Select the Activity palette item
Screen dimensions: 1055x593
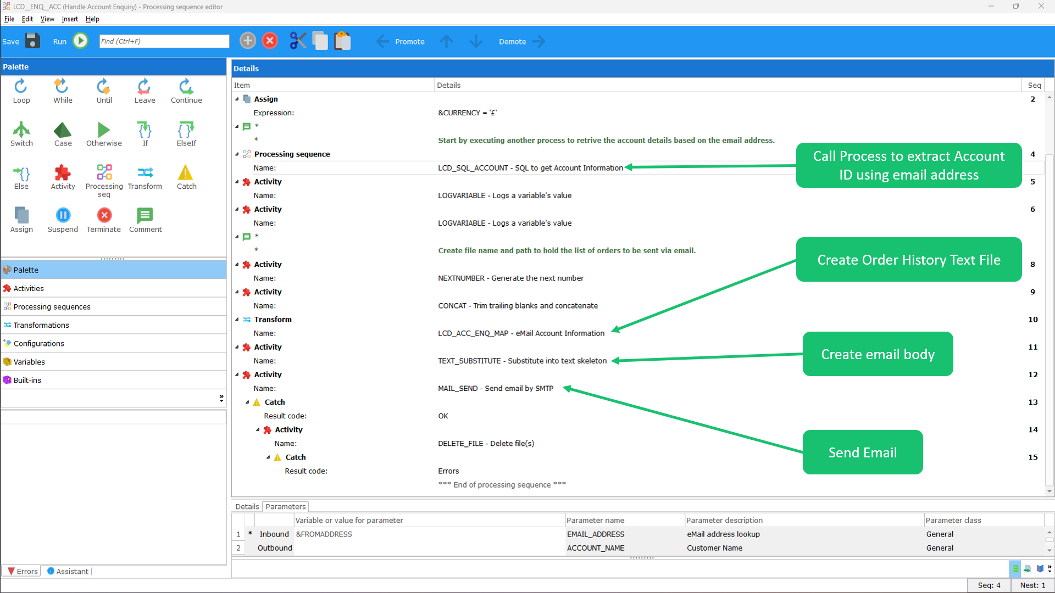[x=63, y=177]
